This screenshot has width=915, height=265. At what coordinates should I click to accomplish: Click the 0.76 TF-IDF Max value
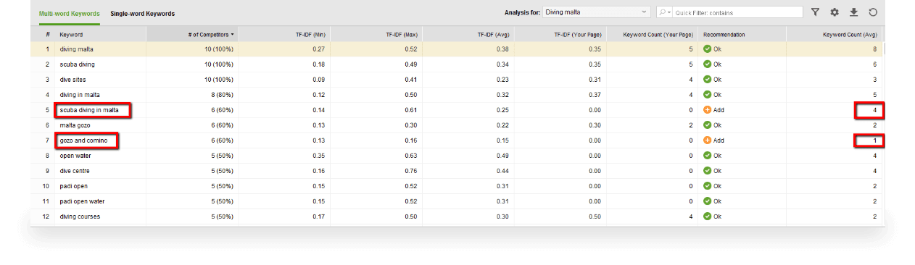(x=410, y=171)
